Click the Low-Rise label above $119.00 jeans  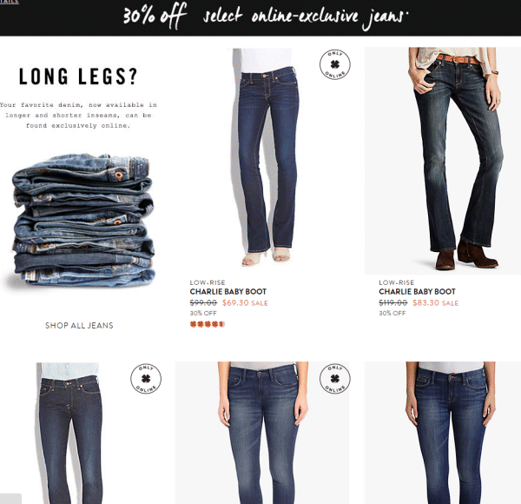[397, 282]
